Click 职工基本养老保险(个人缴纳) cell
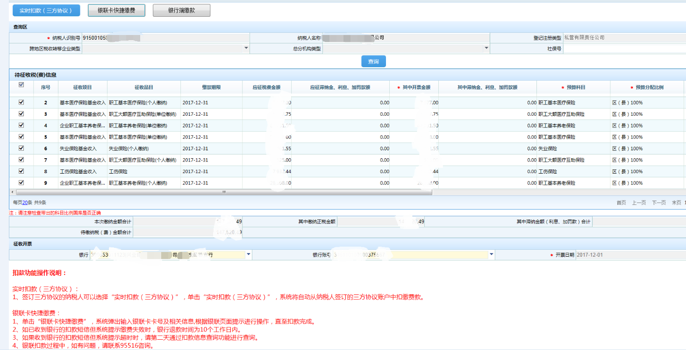This screenshot has height=350, width=686. point(144,183)
